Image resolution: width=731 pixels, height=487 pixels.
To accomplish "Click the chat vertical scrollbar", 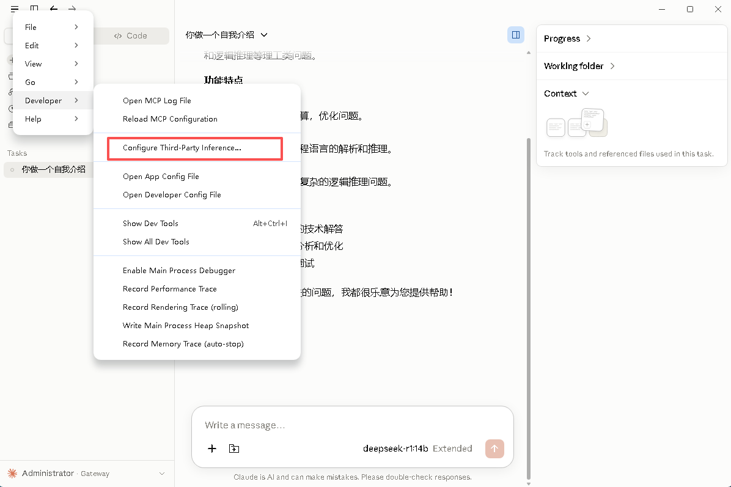I will (x=528, y=307).
